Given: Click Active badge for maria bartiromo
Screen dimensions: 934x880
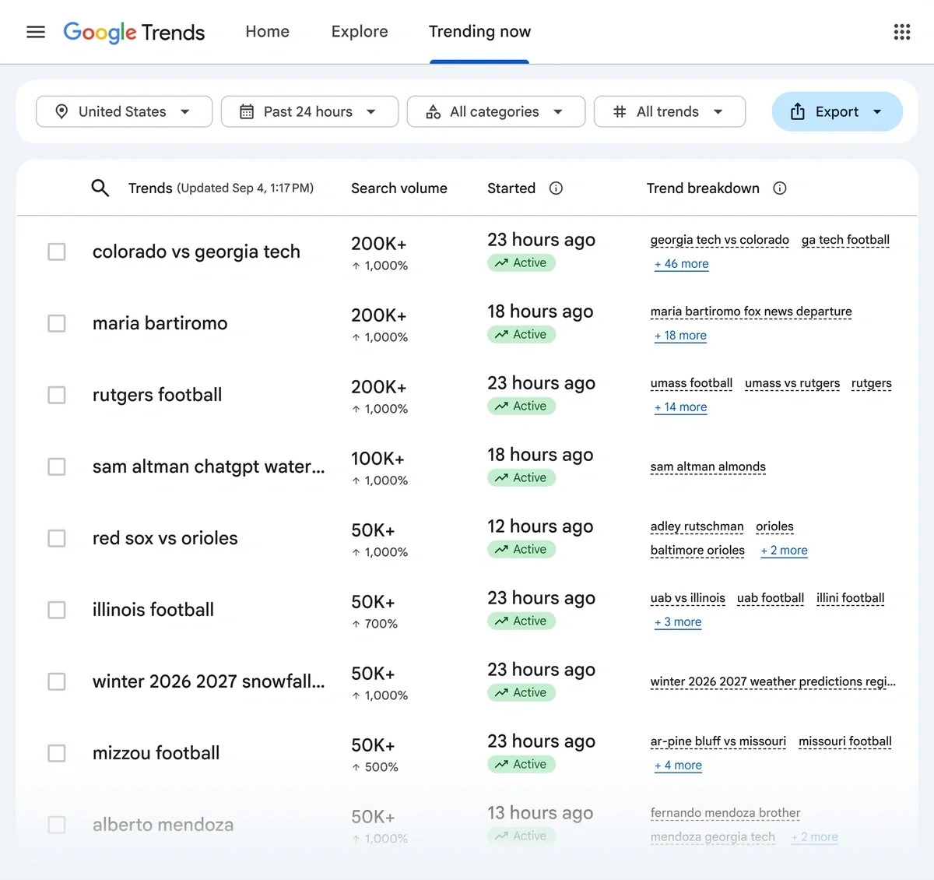Looking at the screenshot, I should point(521,335).
